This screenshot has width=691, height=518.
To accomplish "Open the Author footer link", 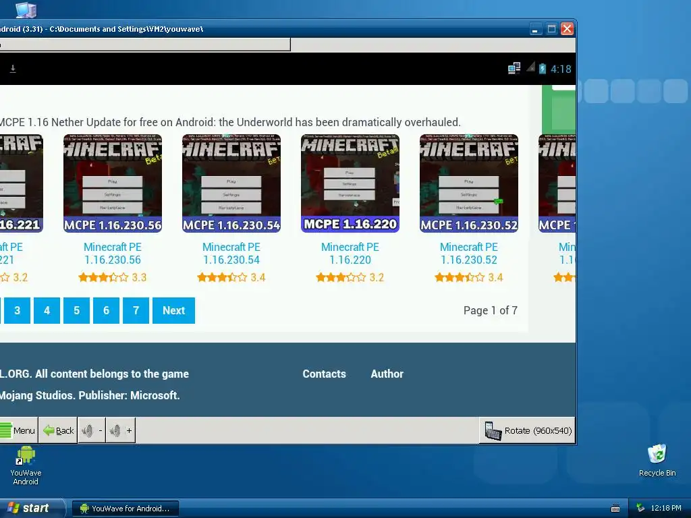I will point(387,374).
